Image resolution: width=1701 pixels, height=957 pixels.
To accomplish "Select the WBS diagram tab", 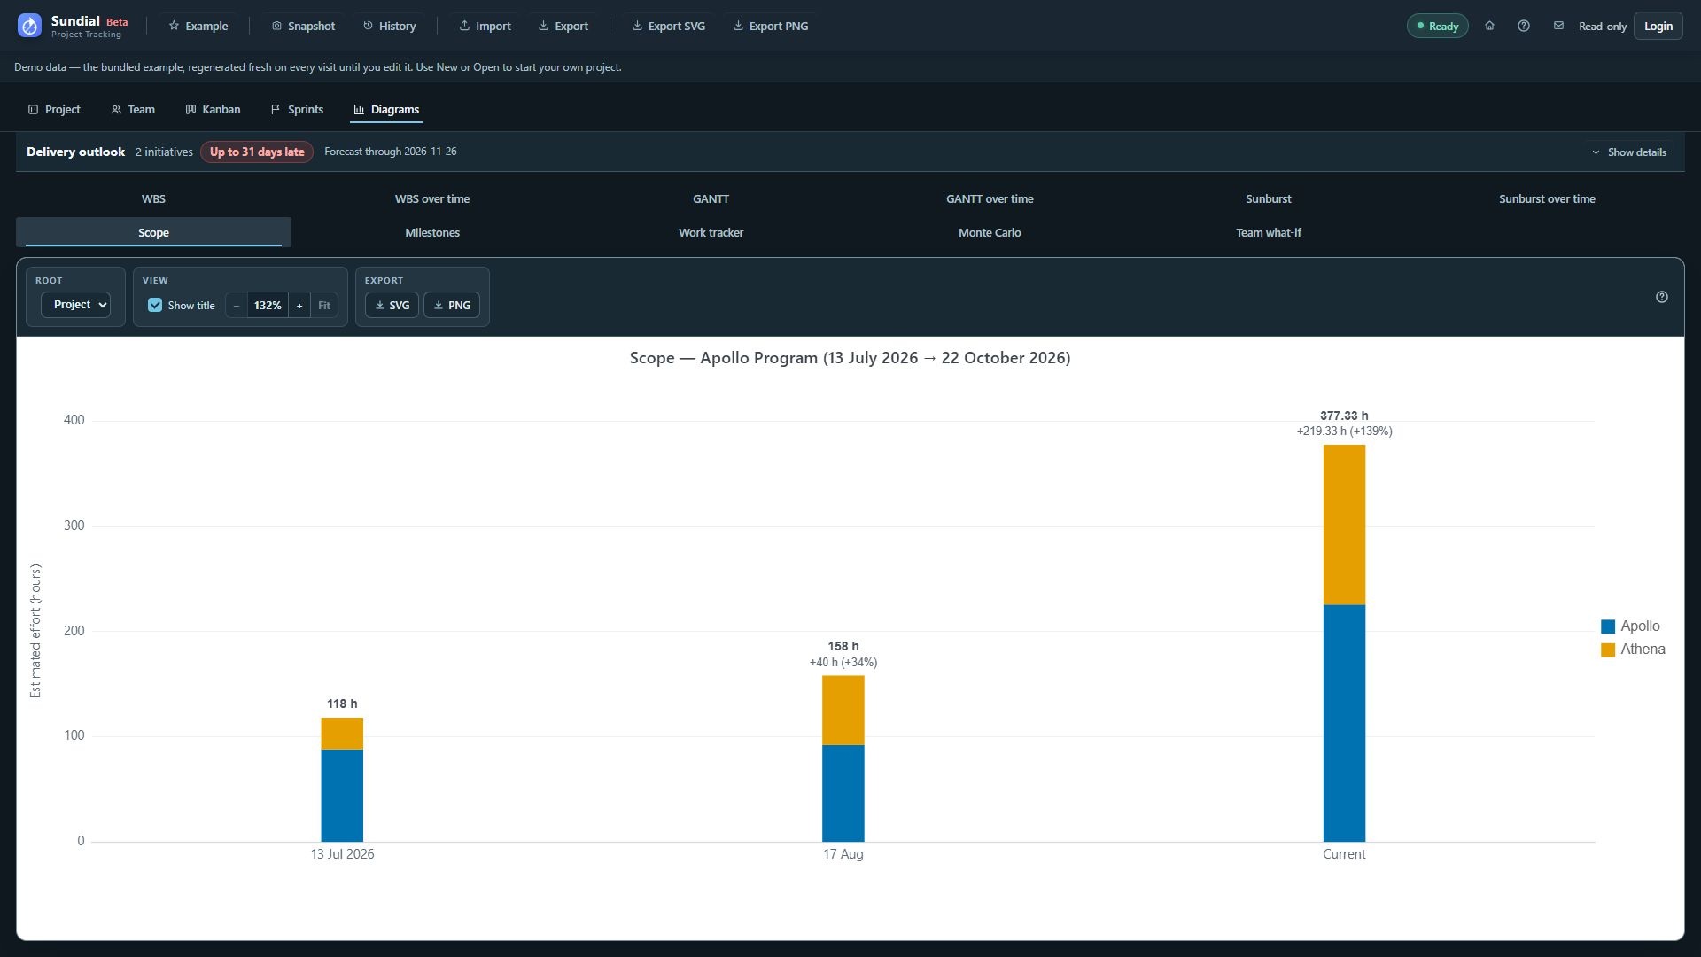I will tap(153, 198).
